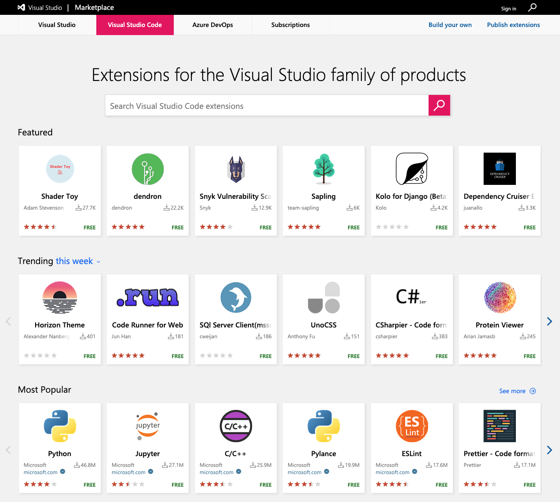Open the Code Runner .run logo
Image resolution: width=560 pixels, height=502 pixels.
click(x=148, y=297)
